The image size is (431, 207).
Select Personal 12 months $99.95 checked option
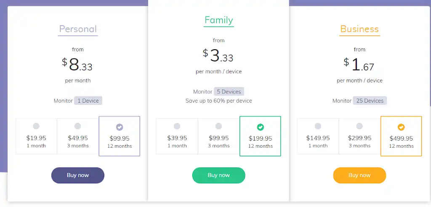pos(120,127)
